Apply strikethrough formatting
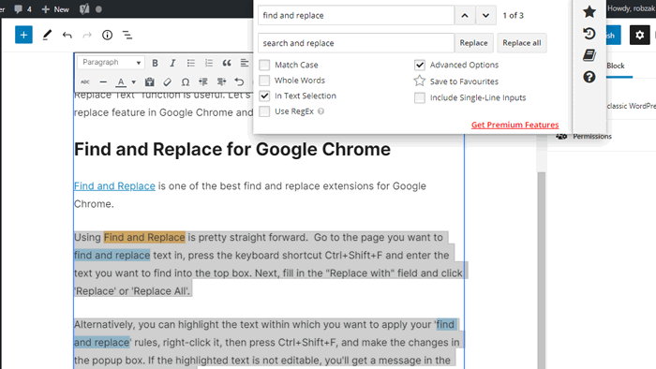656x369 pixels. tap(85, 81)
